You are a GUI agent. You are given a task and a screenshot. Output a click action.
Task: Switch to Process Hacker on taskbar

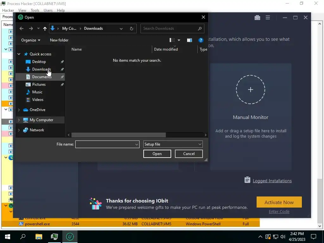point(54,237)
